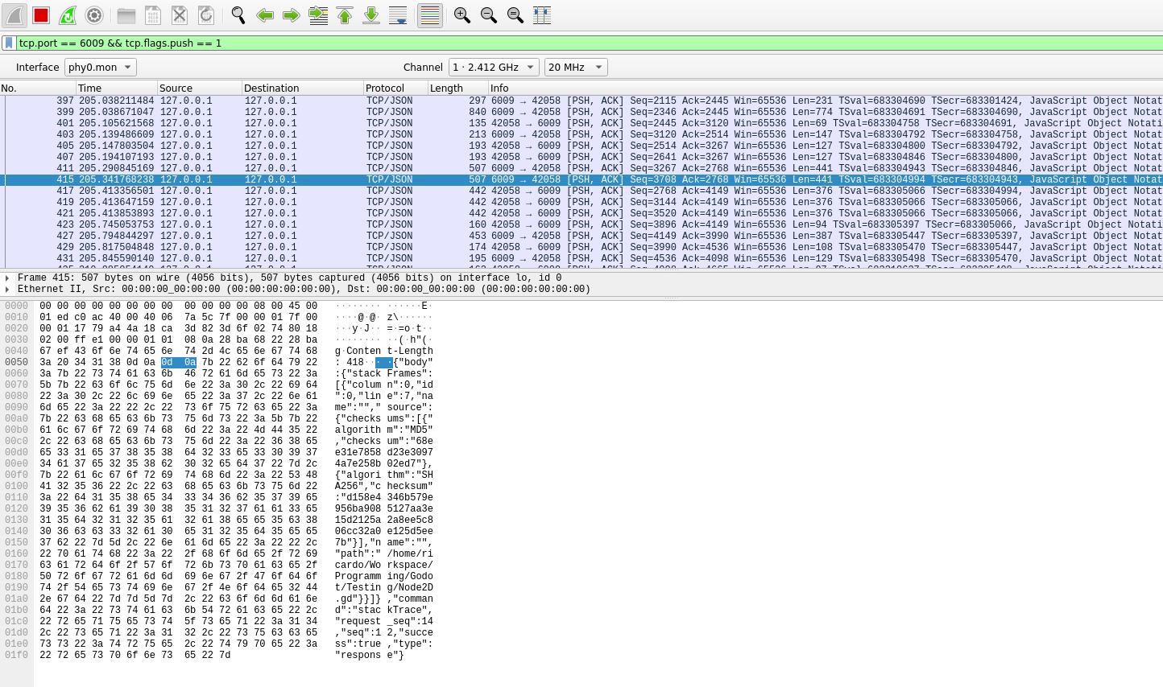Sort by the Source column header
Screen dimensions: 1163x687
pos(200,88)
